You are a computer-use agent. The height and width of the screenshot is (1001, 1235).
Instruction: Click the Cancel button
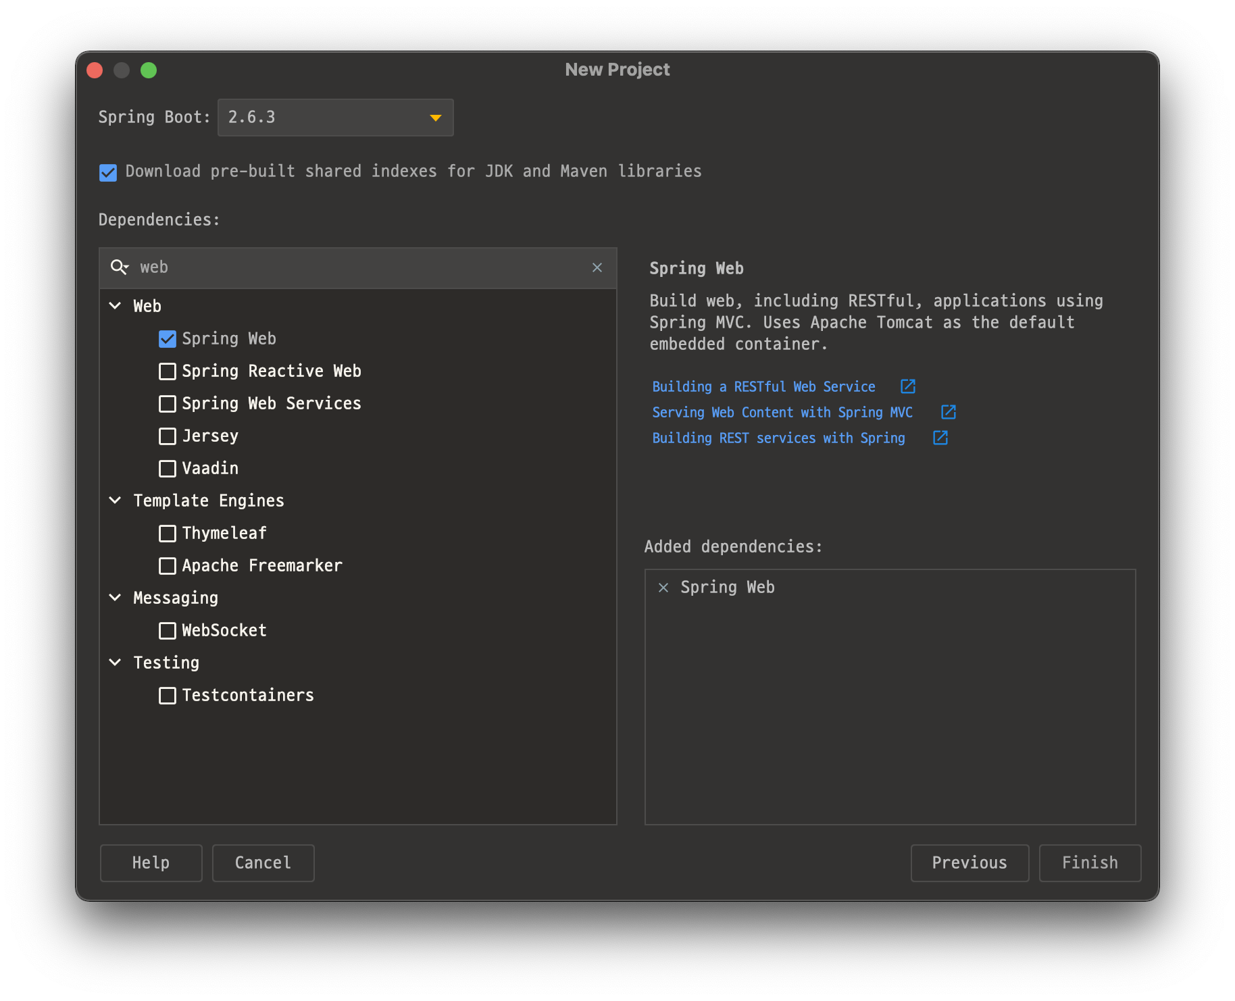(263, 863)
